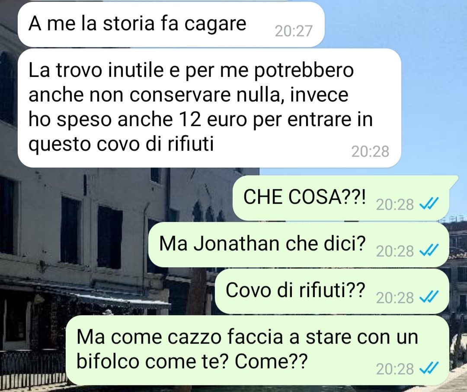This screenshot has width=467, height=392.
Task: Tap the timestamp on 'Ma Jonathan che dici?'
Action: tap(395, 251)
